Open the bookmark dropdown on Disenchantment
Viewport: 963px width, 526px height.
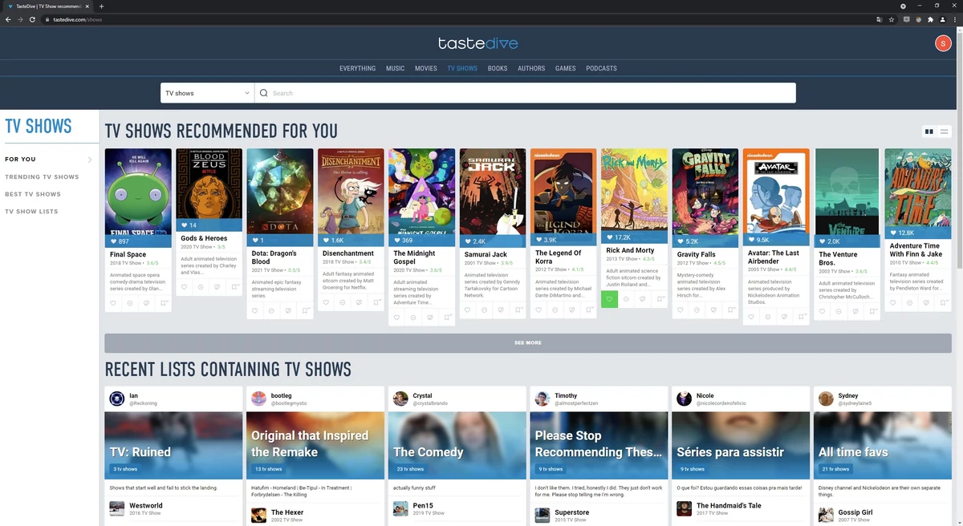[376, 302]
